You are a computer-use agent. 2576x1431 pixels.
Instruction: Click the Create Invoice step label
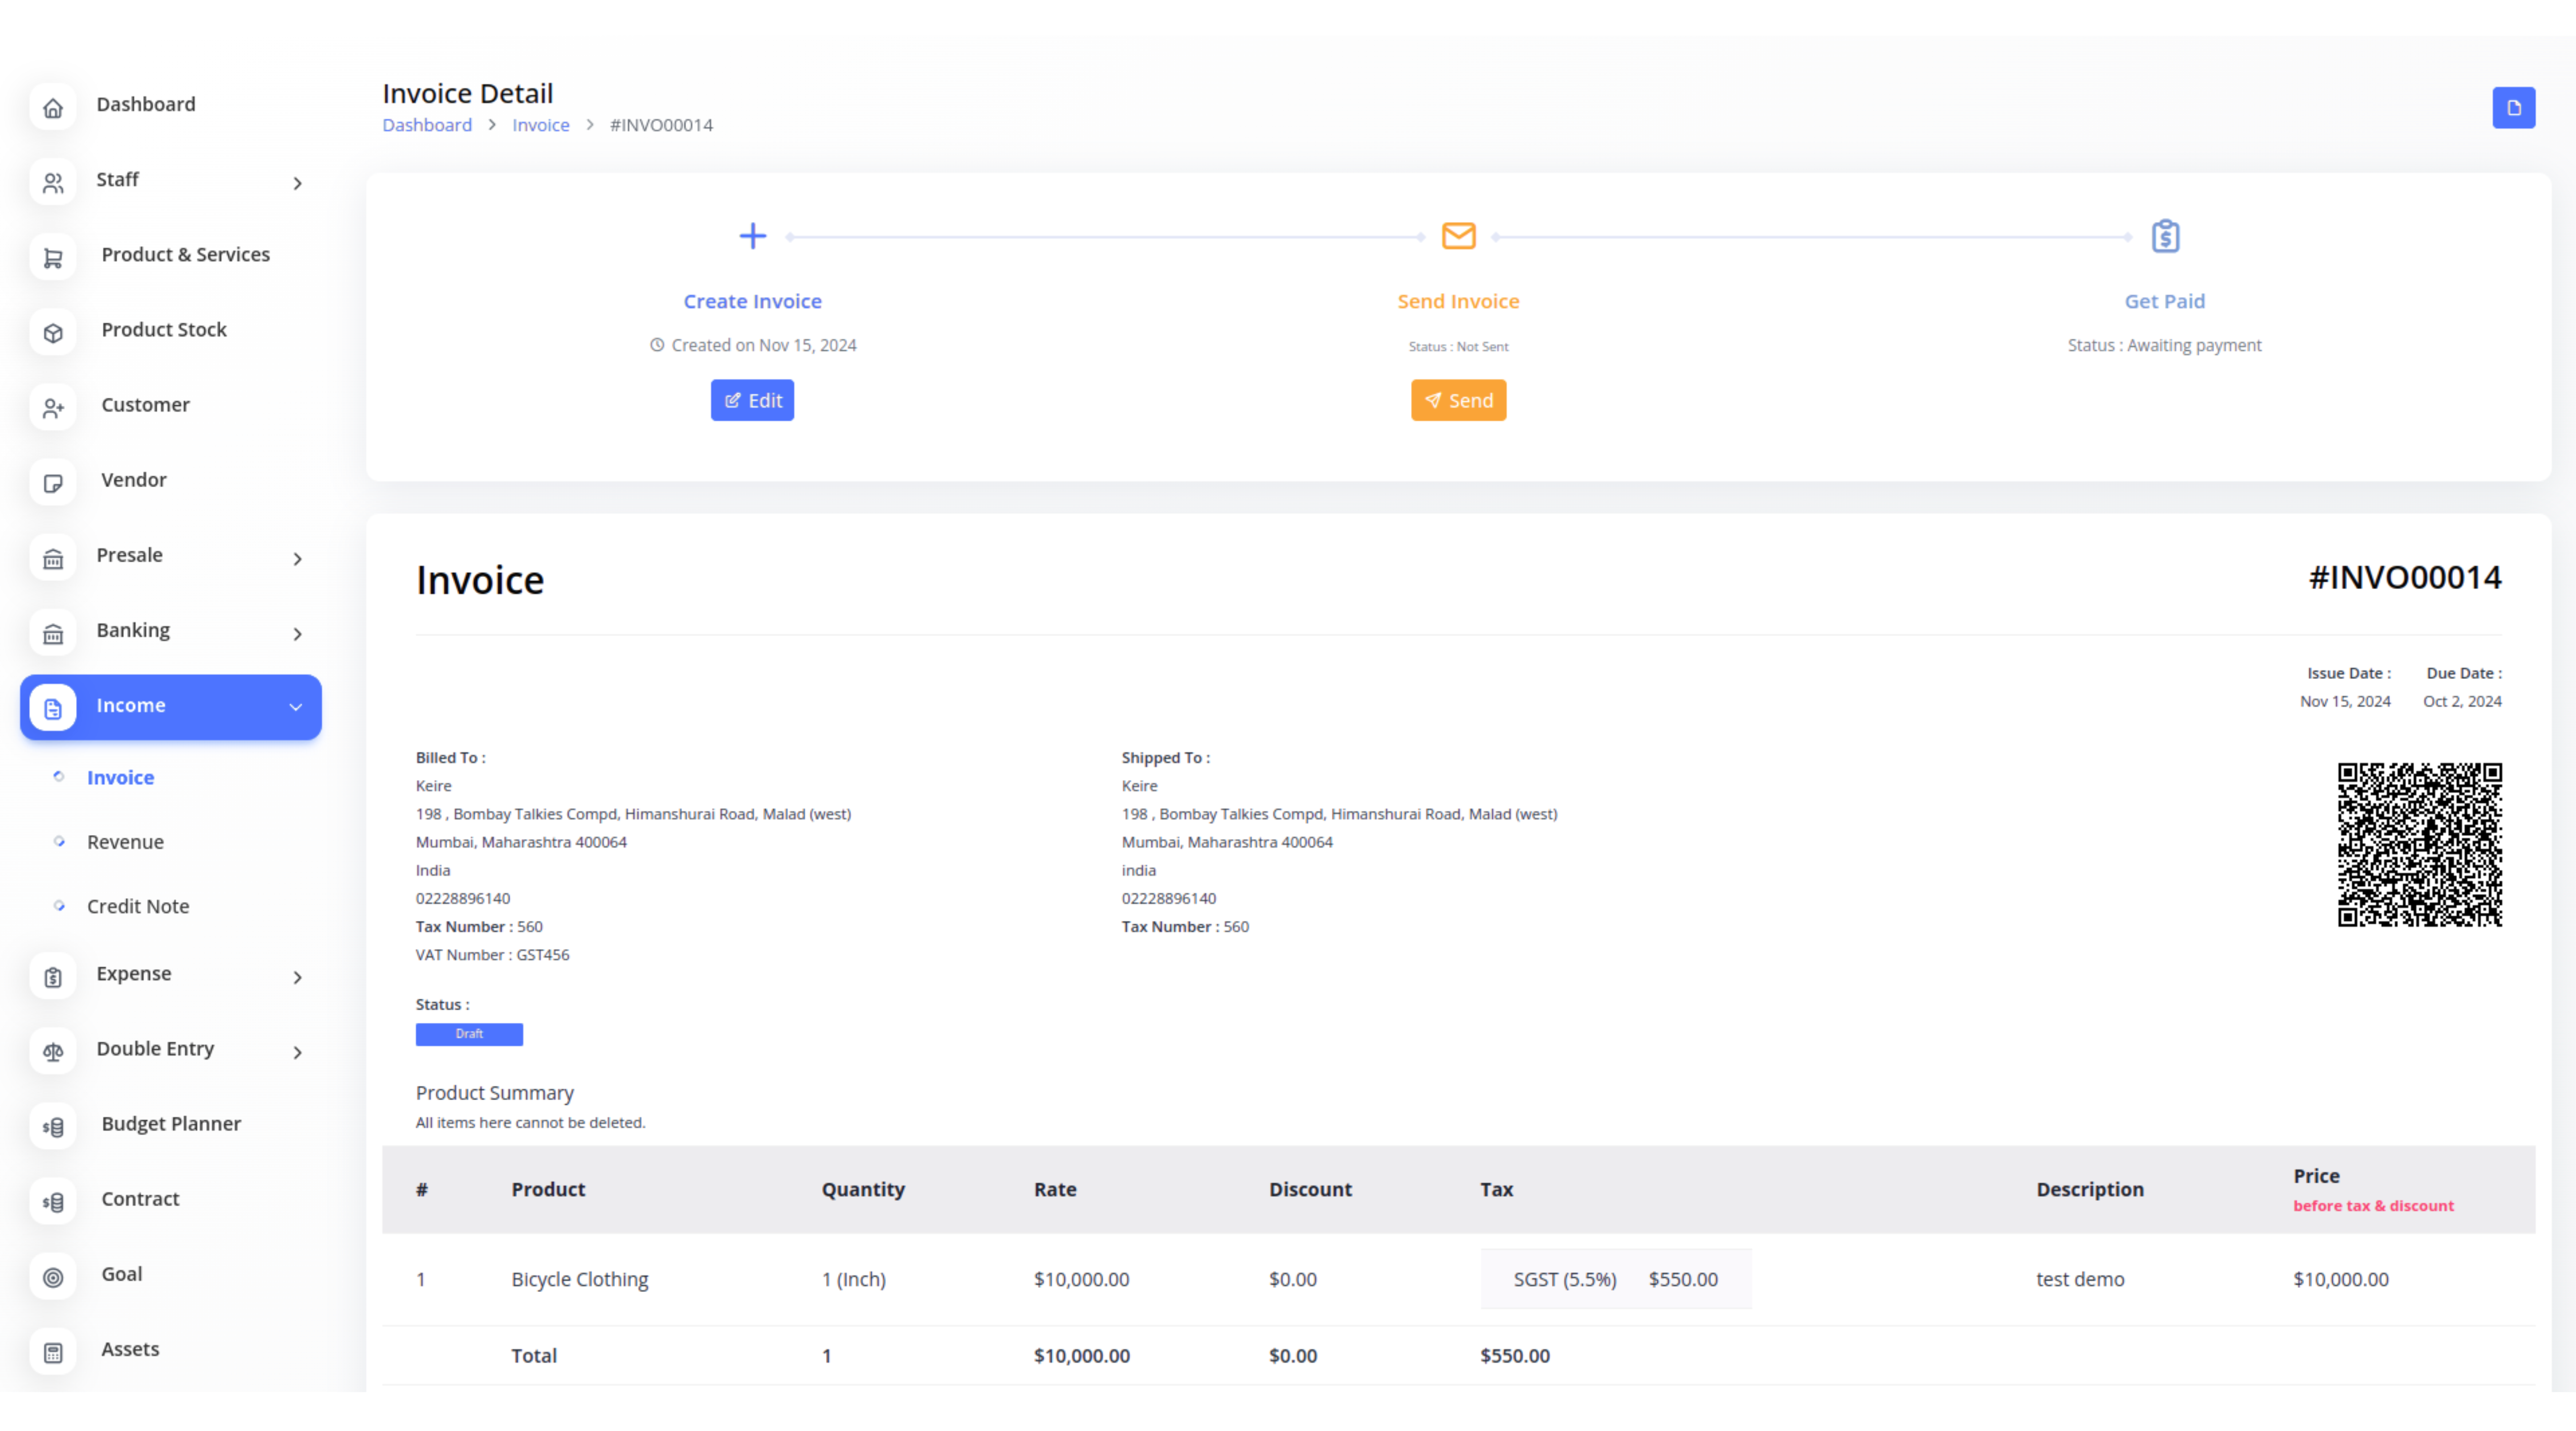point(752,301)
